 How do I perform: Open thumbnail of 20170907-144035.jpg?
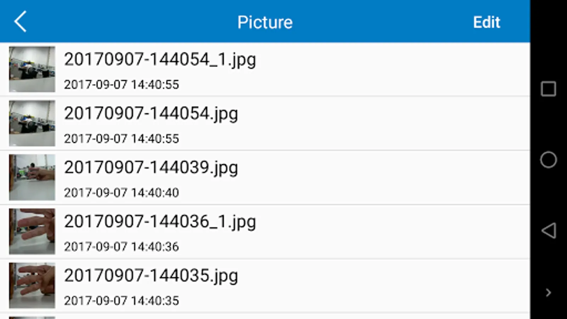point(32,285)
